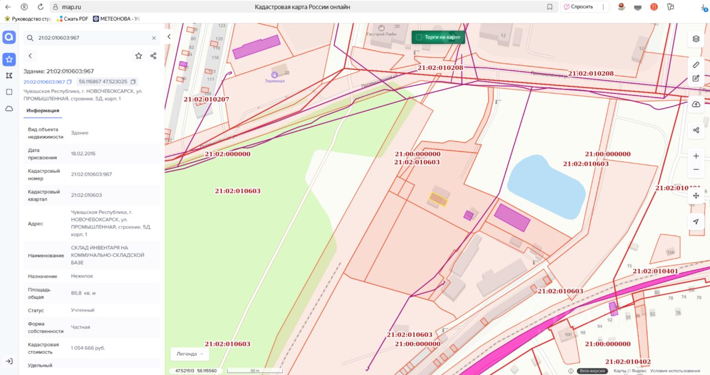Open the Информация tab
This screenshot has width=710, height=375.
(x=43, y=110)
